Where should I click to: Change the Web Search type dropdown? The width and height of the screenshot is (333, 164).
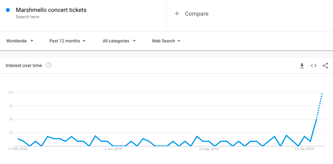[166, 41]
